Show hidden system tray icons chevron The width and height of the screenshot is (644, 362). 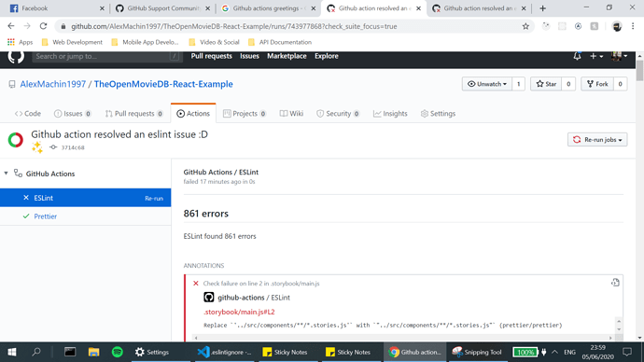click(x=555, y=352)
